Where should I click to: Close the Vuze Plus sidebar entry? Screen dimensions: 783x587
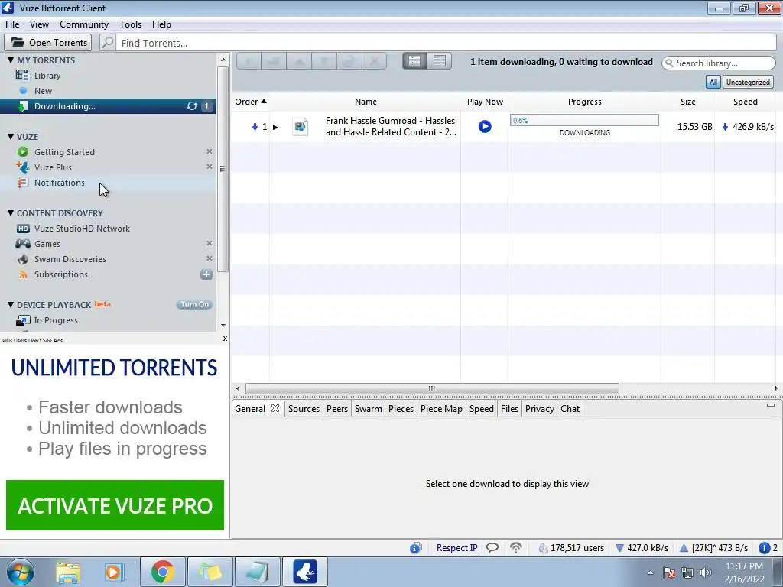click(x=210, y=167)
